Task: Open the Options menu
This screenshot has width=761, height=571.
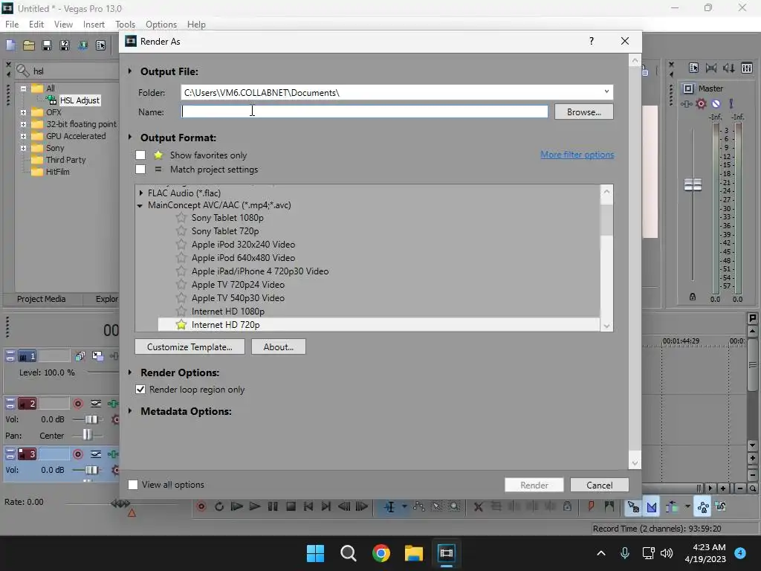Action: (x=161, y=25)
